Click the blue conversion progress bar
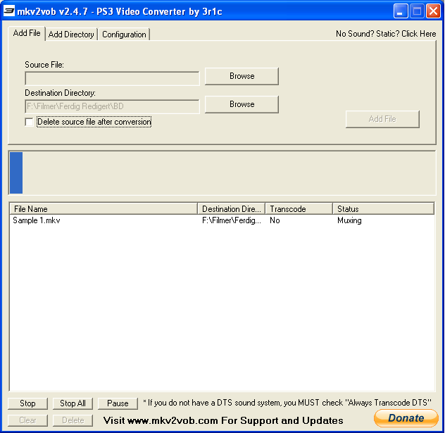Screen dimensions: 445x433 click(x=222, y=172)
